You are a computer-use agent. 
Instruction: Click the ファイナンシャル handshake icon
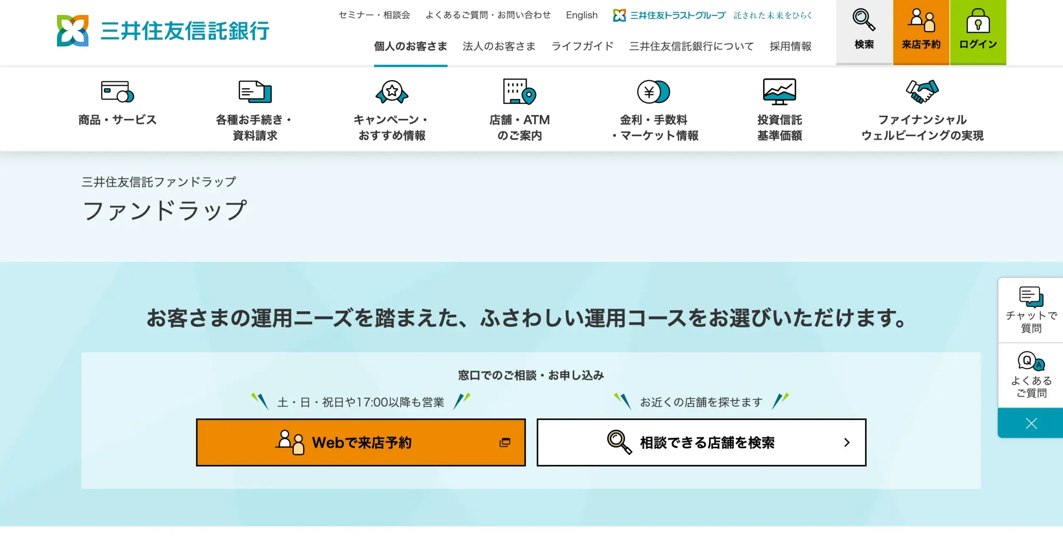click(x=922, y=91)
